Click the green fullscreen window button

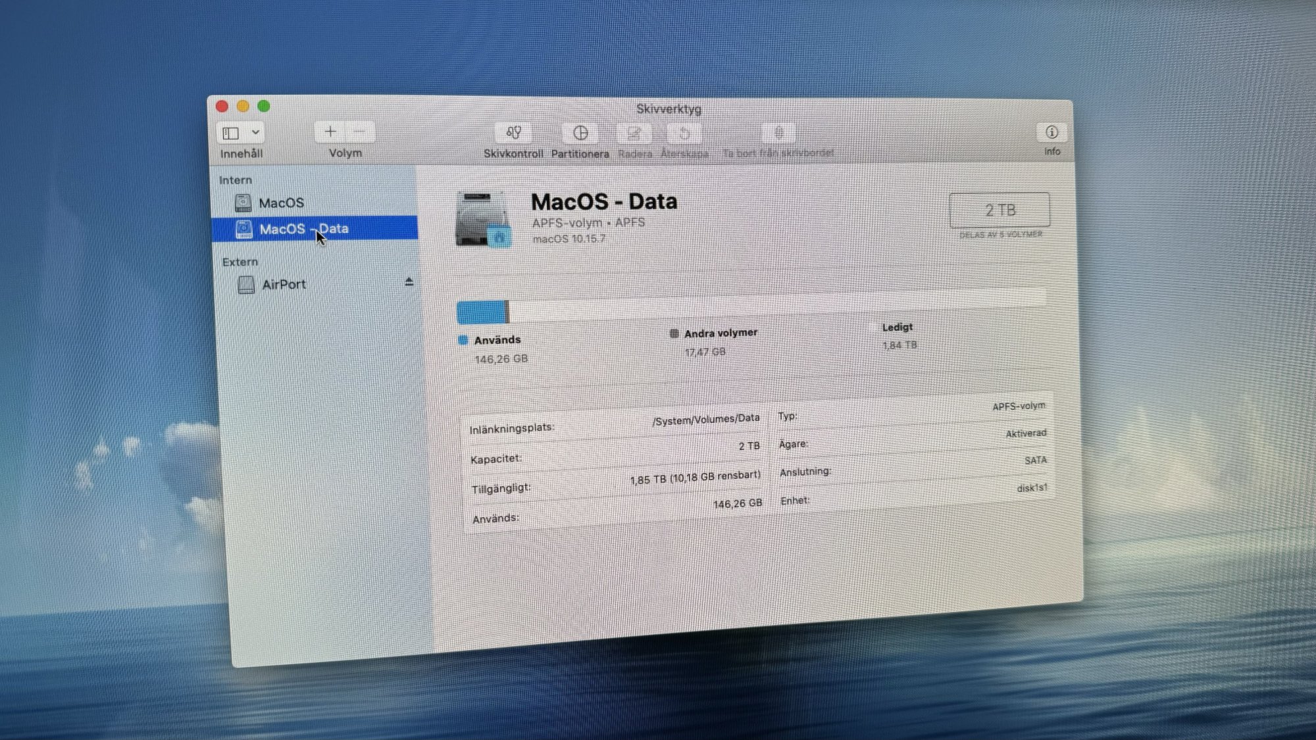click(264, 107)
